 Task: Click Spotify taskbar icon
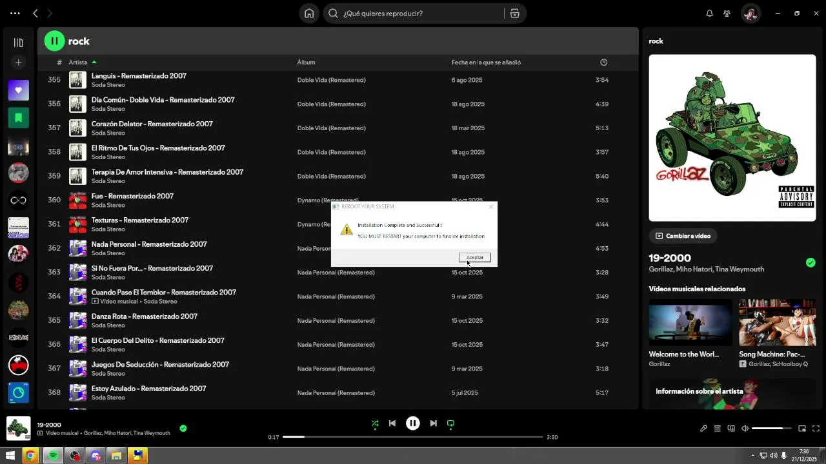coord(53,456)
